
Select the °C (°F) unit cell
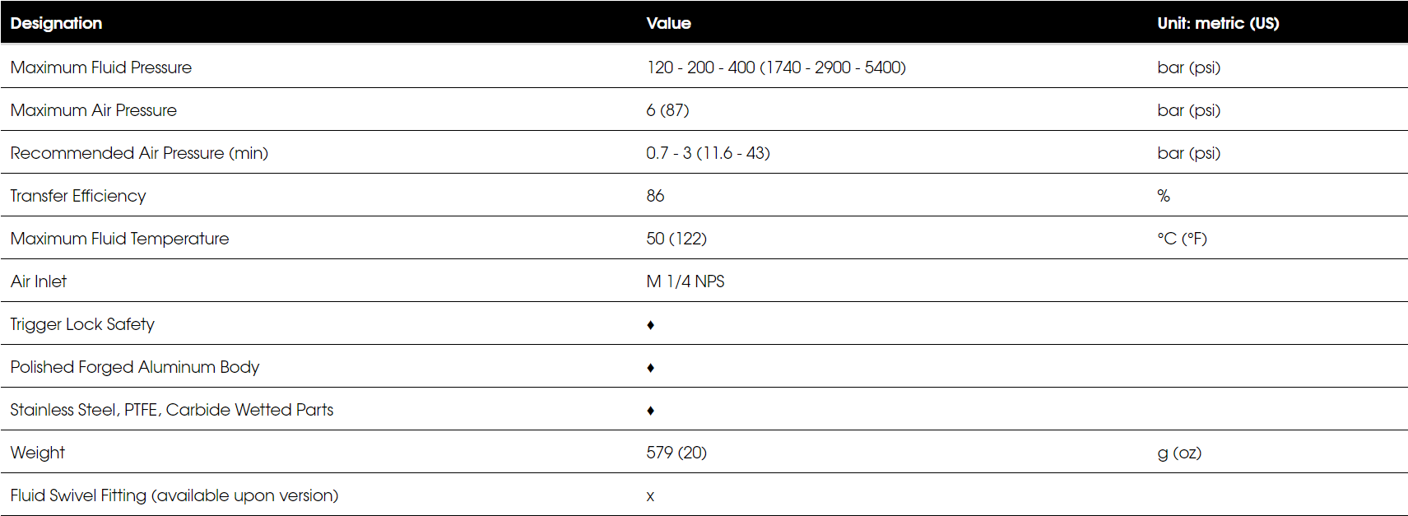click(x=1182, y=239)
